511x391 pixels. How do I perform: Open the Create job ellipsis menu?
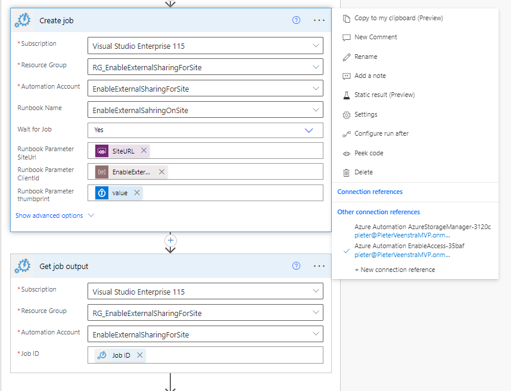319,20
